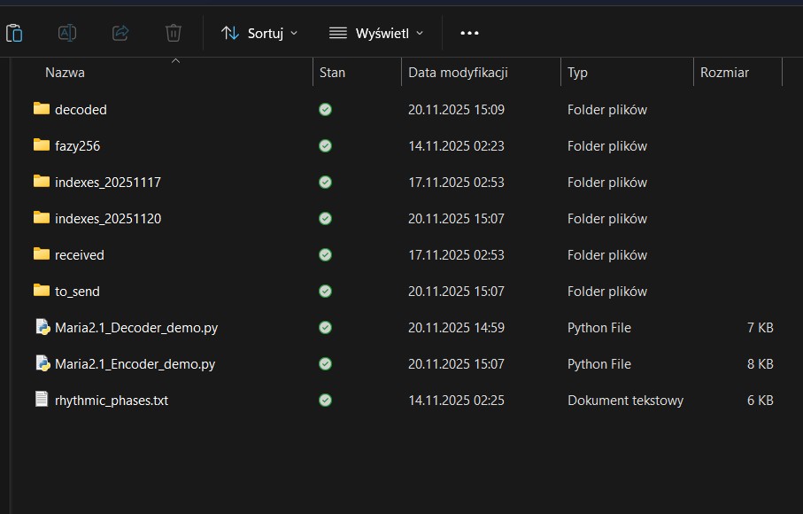
Task: Click the Share icon in toolbar
Action: pyautogui.click(x=120, y=33)
